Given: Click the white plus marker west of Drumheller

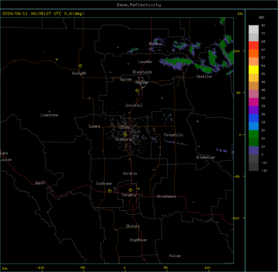Looking at the screenshot, I should [x=197, y=121].
